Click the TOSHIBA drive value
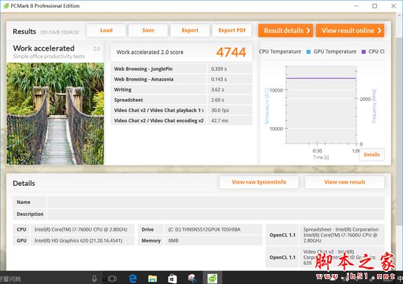This screenshot has height=284, width=403. tap(204, 229)
